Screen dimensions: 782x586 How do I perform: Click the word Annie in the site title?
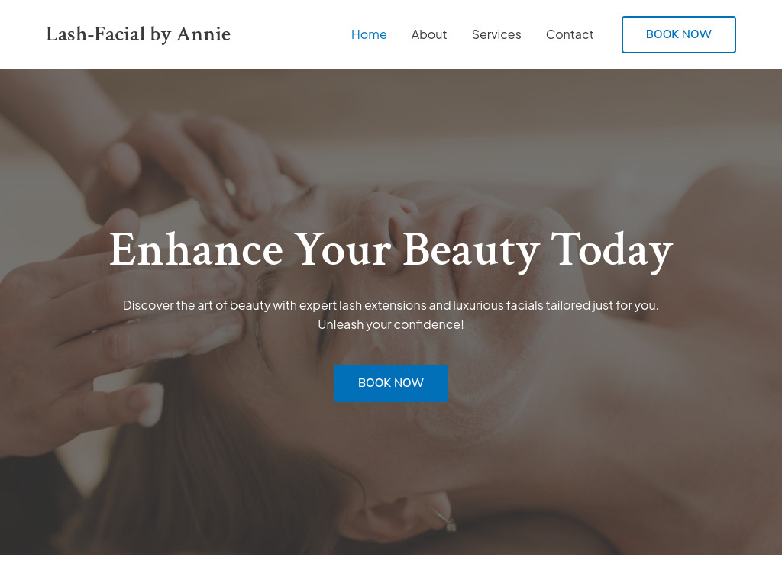coord(203,34)
